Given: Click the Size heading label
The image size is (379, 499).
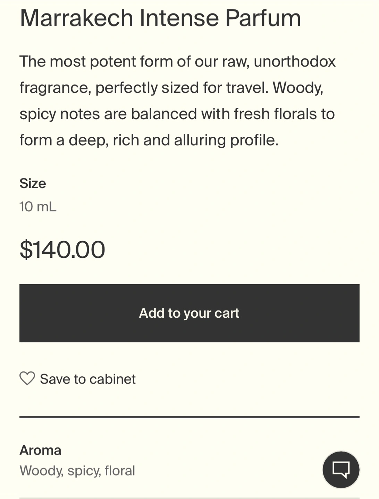Looking at the screenshot, I should 33,183.
